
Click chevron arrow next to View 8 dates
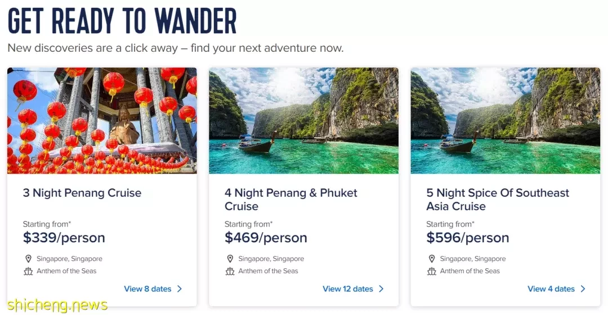[x=180, y=289]
